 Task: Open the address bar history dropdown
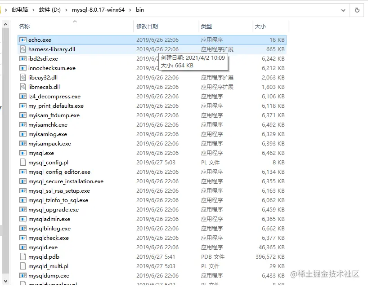click(x=343, y=10)
